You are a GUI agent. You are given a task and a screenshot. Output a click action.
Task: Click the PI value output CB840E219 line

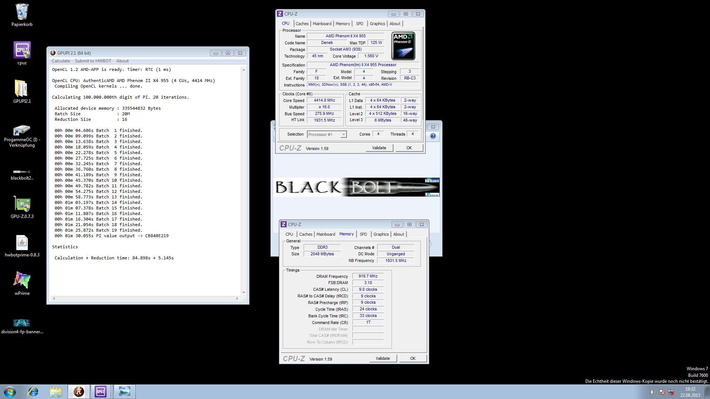tap(111, 236)
